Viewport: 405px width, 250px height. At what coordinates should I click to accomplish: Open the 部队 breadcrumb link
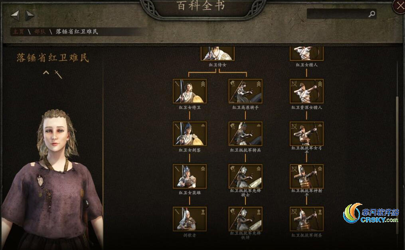tap(40, 32)
